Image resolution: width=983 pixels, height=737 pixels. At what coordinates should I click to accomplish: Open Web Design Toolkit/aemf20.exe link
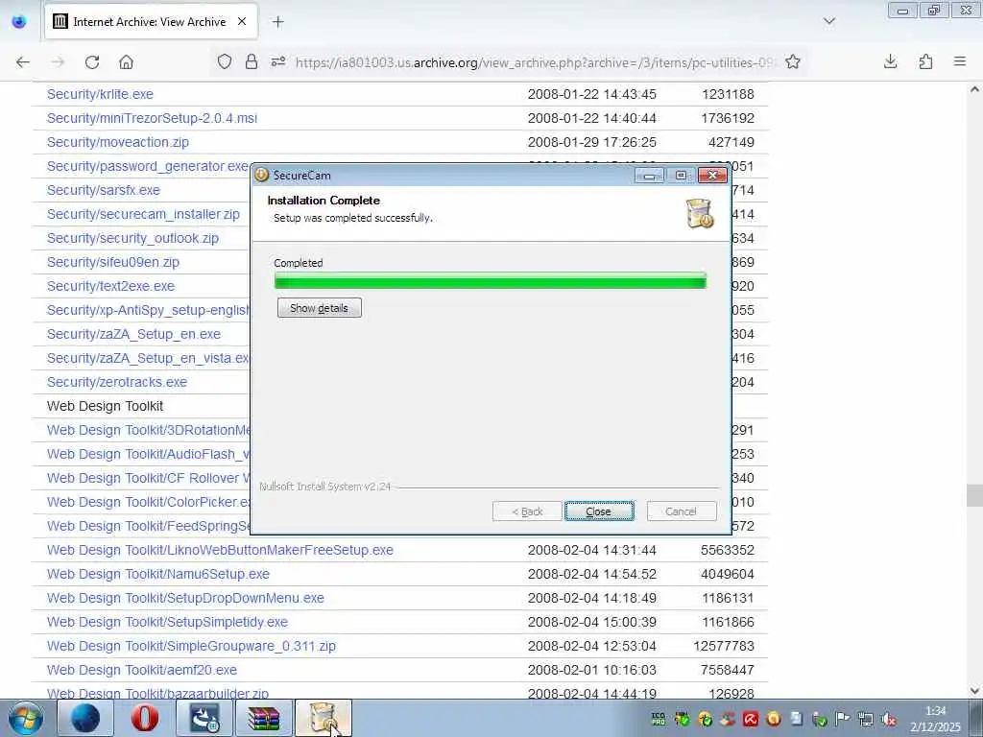coord(142,670)
